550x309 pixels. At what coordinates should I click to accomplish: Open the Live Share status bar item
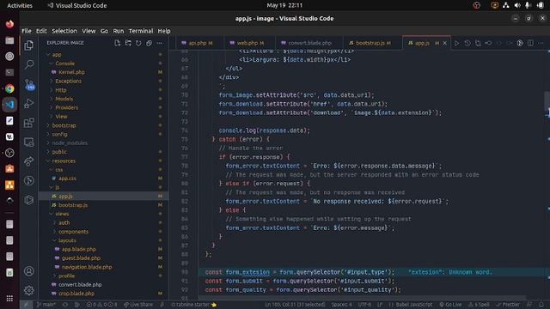[x=138, y=305]
